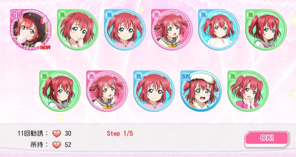296x157 pixels.
Task: Click the red Step 1/5 indicator
Action: (x=120, y=134)
